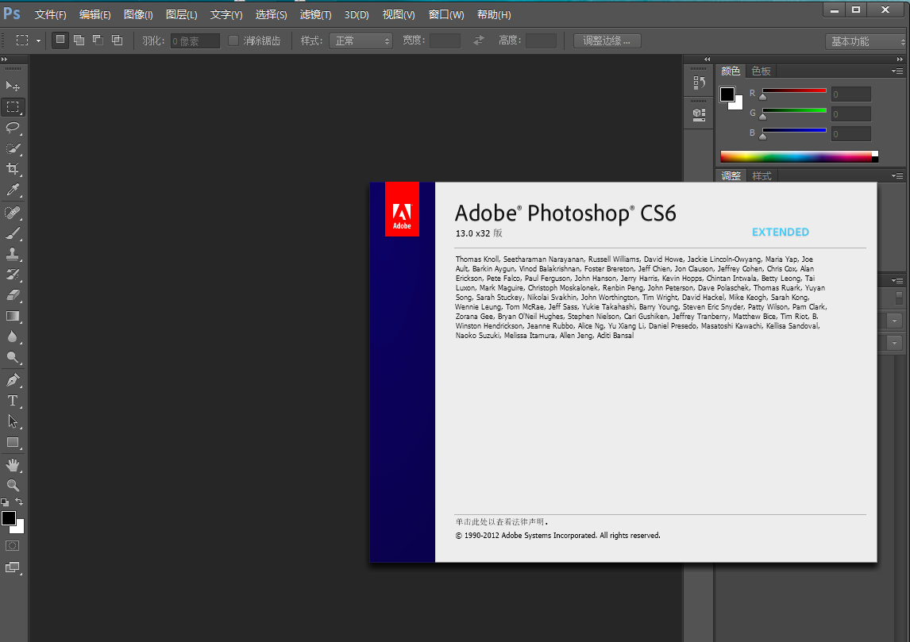Enable the 消除锯齿 anti-alias checkbox
910x642 pixels.
[233, 40]
